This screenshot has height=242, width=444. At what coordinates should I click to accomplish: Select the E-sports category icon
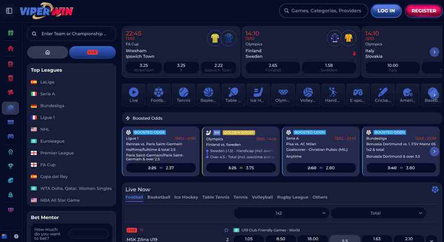coord(358,95)
